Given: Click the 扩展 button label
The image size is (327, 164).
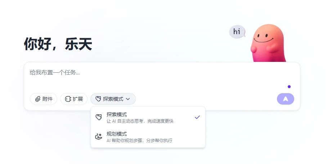Looking at the screenshot, I should coord(78,99).
